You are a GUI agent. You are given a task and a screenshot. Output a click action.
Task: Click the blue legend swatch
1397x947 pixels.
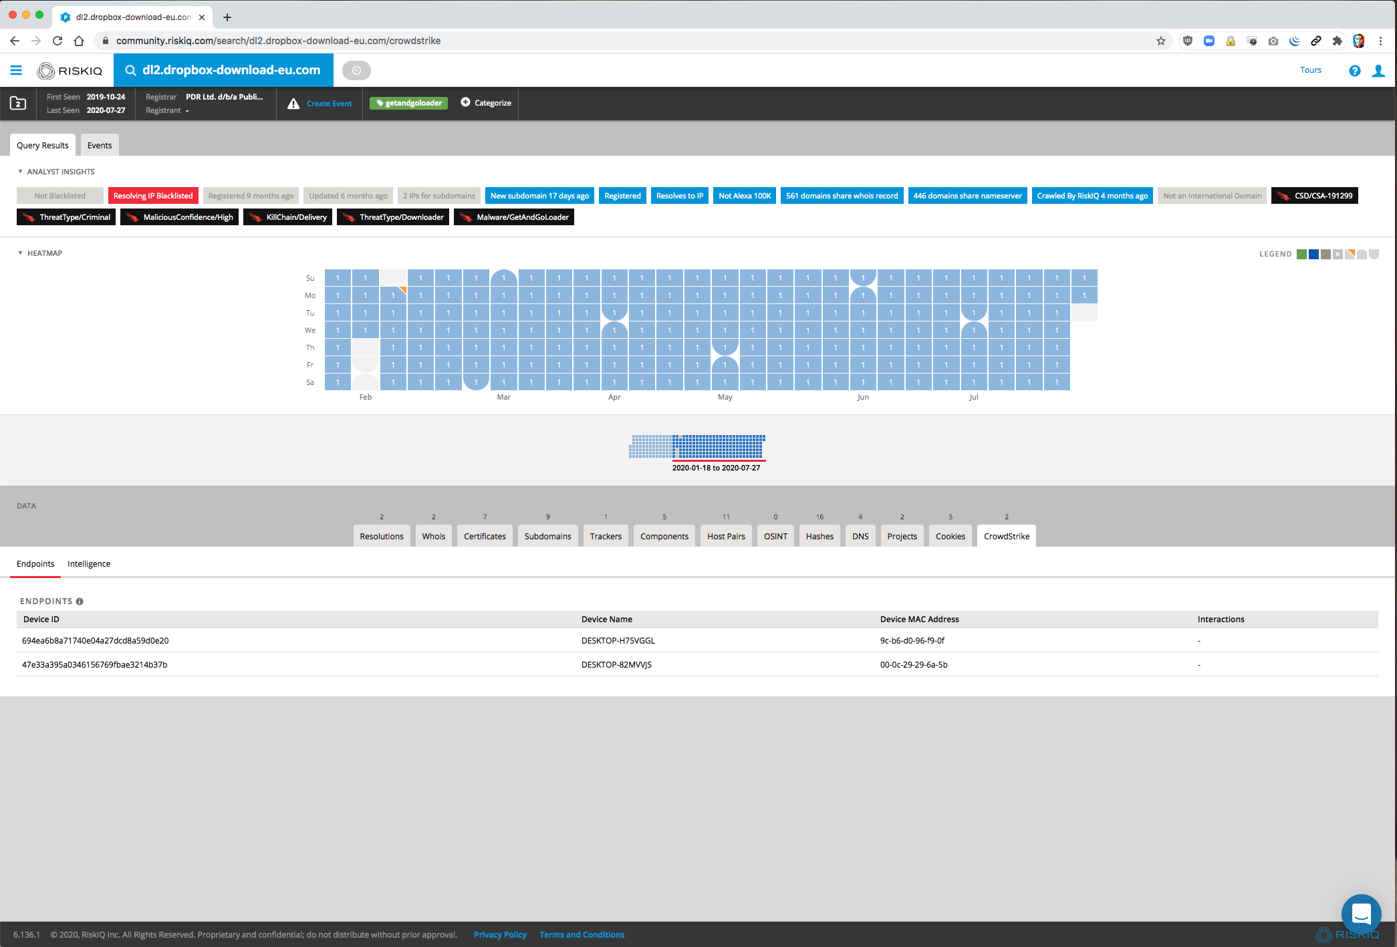click(1313, 254)
